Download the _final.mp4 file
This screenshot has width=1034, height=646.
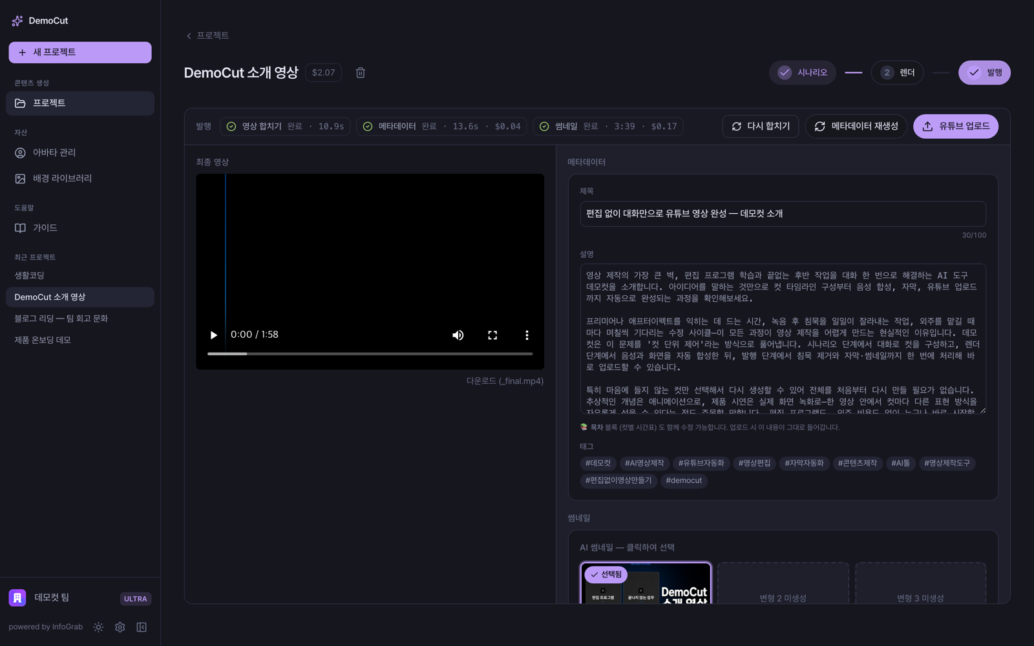coord(505,381)
